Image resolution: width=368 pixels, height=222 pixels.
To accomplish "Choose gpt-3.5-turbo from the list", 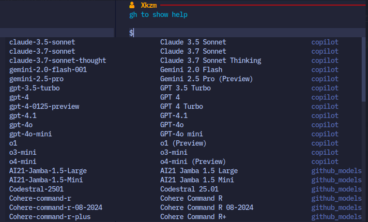I will 34,88.
